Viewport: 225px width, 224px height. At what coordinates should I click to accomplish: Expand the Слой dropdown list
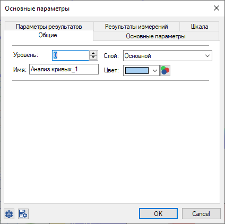click(x=207, y=56)
